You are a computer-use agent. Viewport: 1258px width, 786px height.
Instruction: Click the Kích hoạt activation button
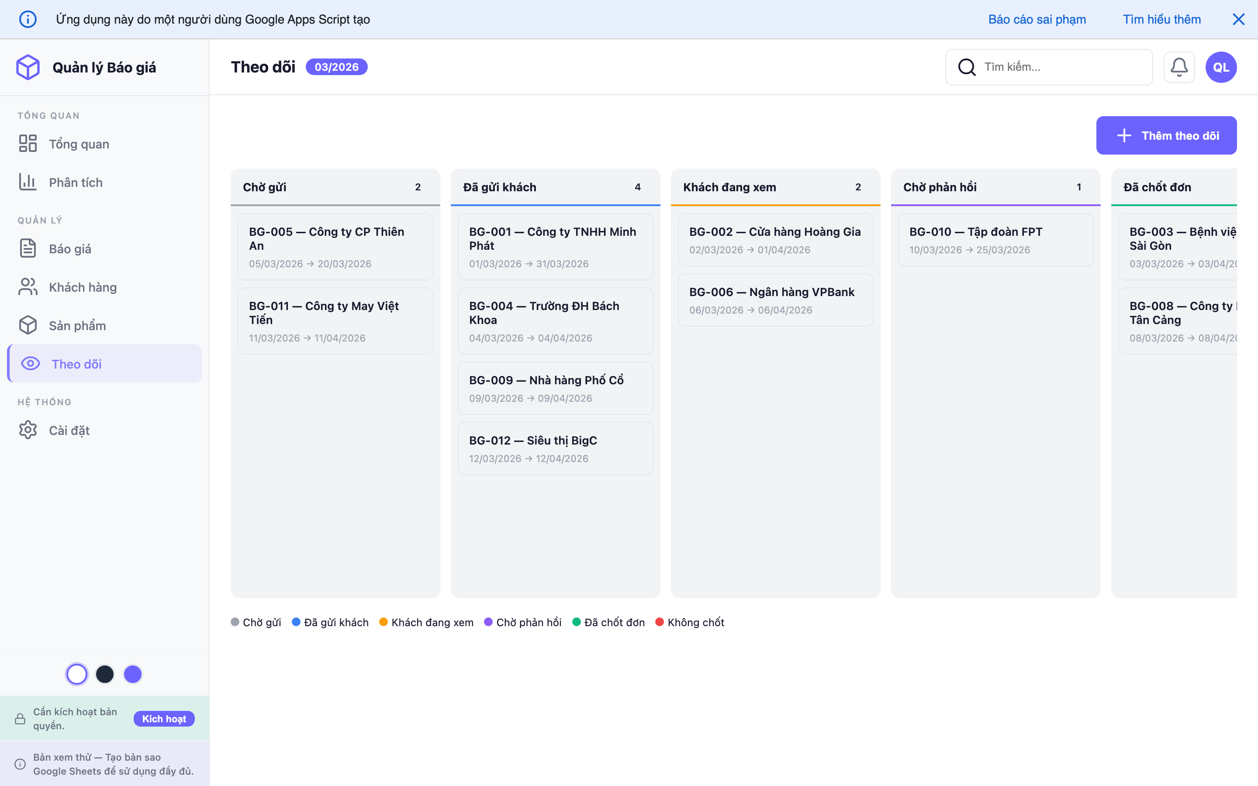tap(164, 718)
